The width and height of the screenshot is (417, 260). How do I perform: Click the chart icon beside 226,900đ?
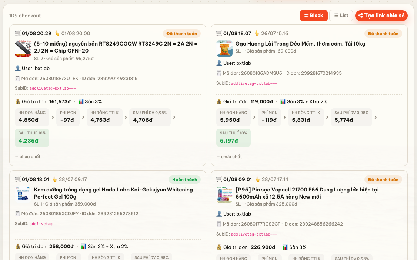286,247
